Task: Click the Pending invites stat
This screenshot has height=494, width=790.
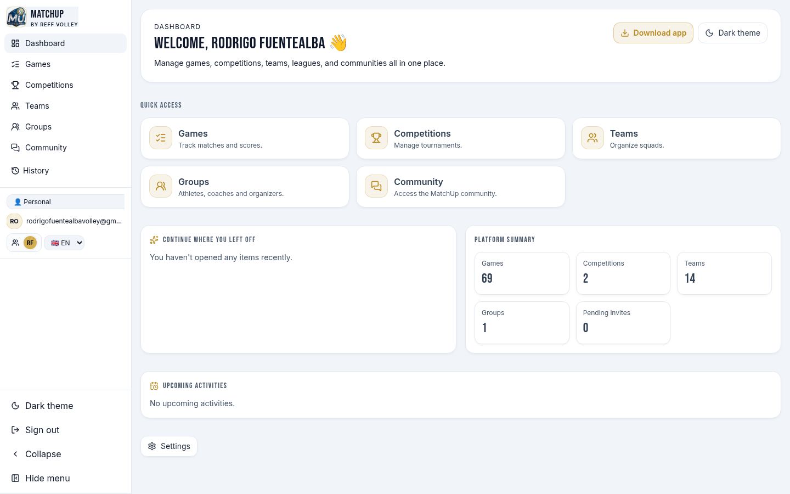Action: pos(623,323)
